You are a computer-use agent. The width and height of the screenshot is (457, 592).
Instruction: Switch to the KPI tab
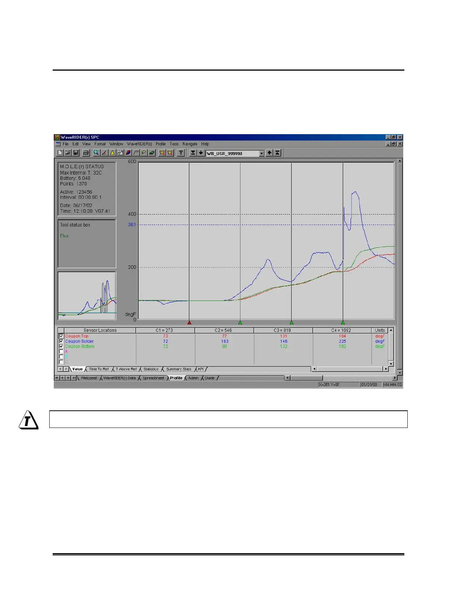(200, 369)
